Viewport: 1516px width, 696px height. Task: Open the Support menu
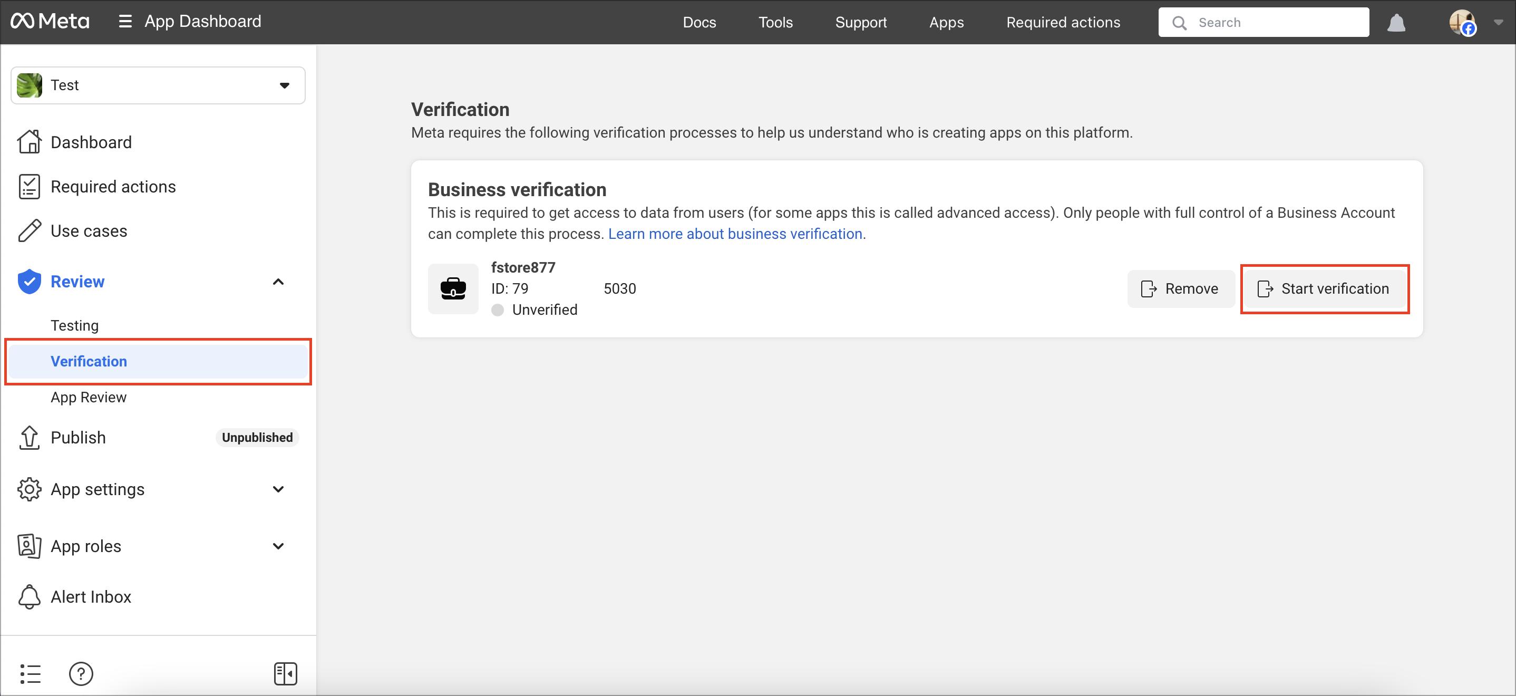pos(860,22)
